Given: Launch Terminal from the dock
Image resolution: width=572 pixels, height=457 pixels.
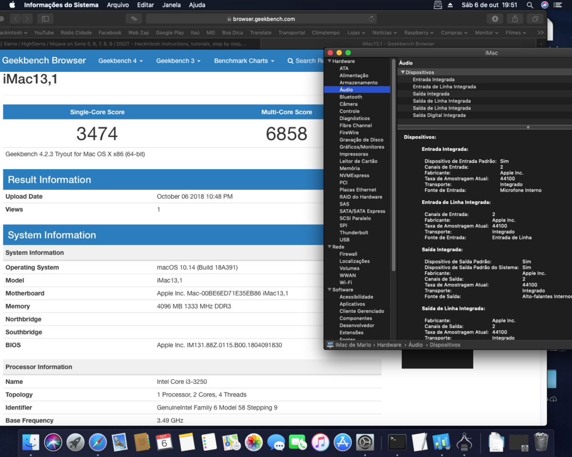Looking at the screenshot, I should (x=397, y=442).
